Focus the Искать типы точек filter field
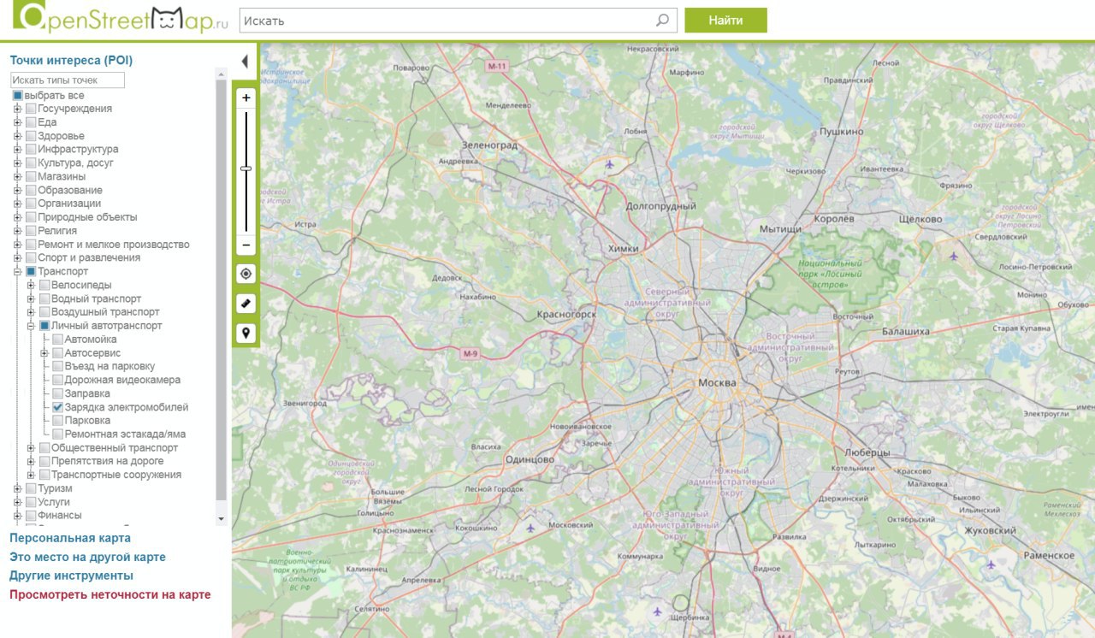The height and width of the screenshot is (638, 1095). coord(68,80)
